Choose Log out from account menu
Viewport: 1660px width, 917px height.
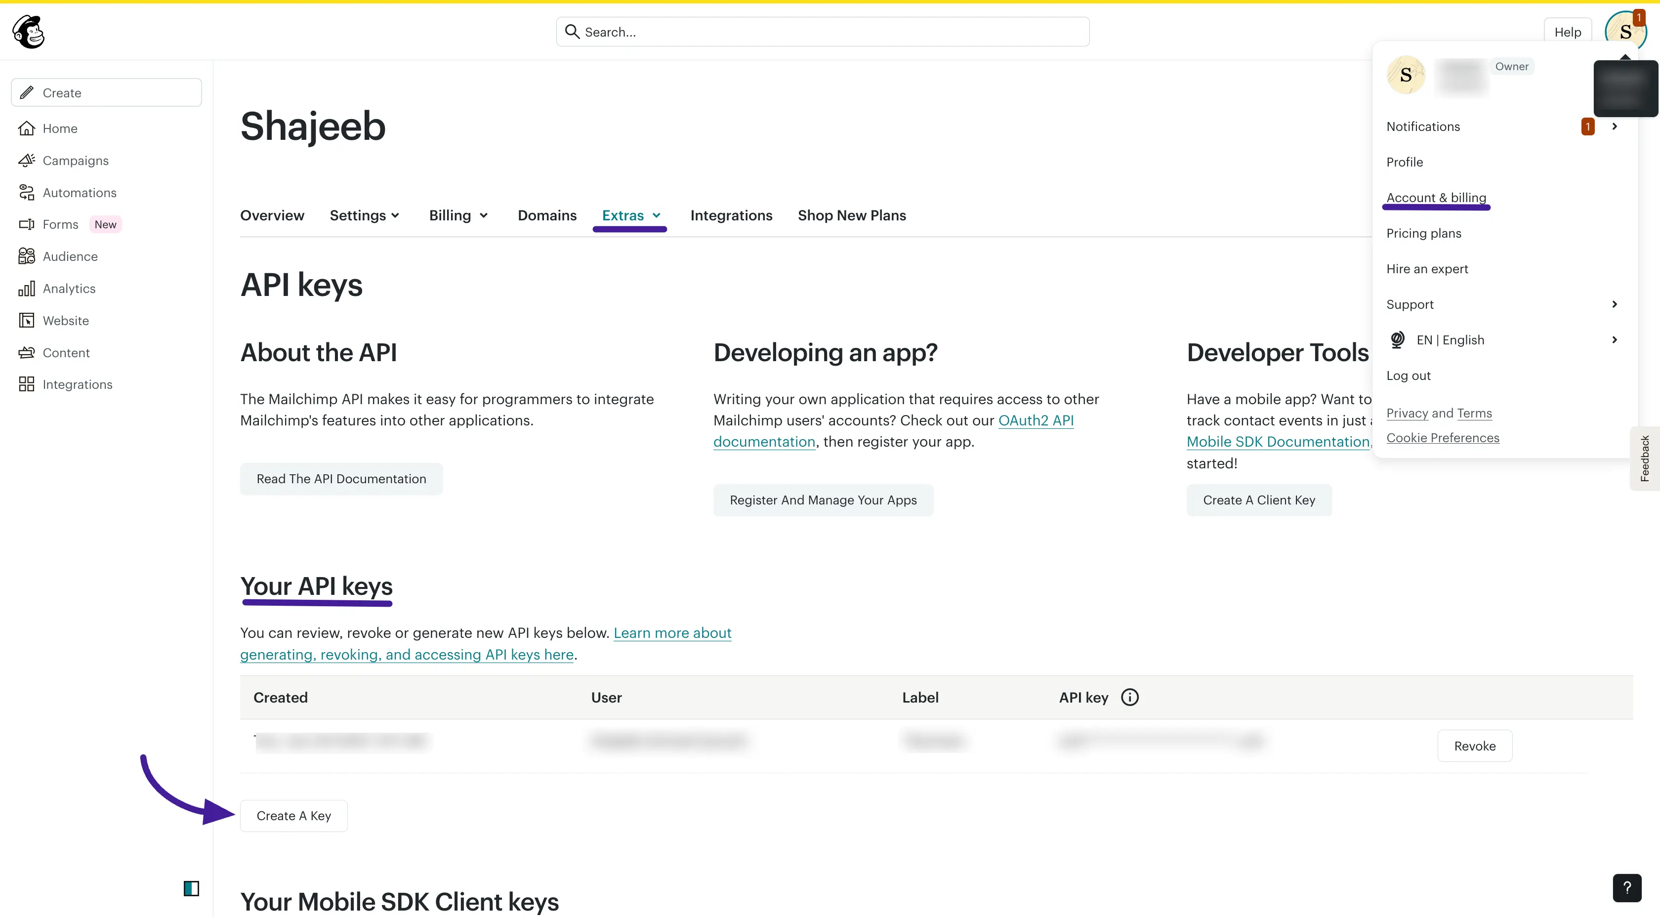click(1408, 375)
